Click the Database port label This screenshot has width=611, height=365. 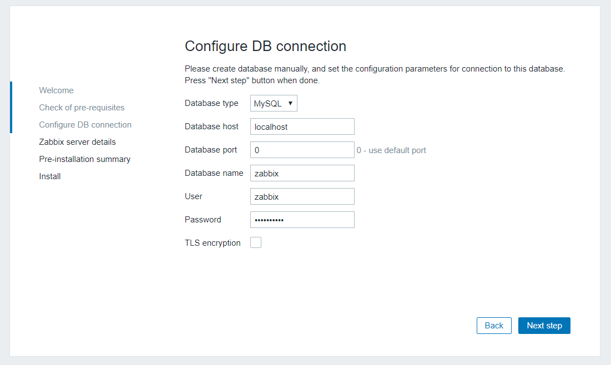click(x=211, y=150)
